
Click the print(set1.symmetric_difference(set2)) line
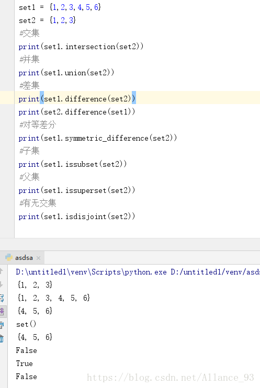[x=98, y=138]
